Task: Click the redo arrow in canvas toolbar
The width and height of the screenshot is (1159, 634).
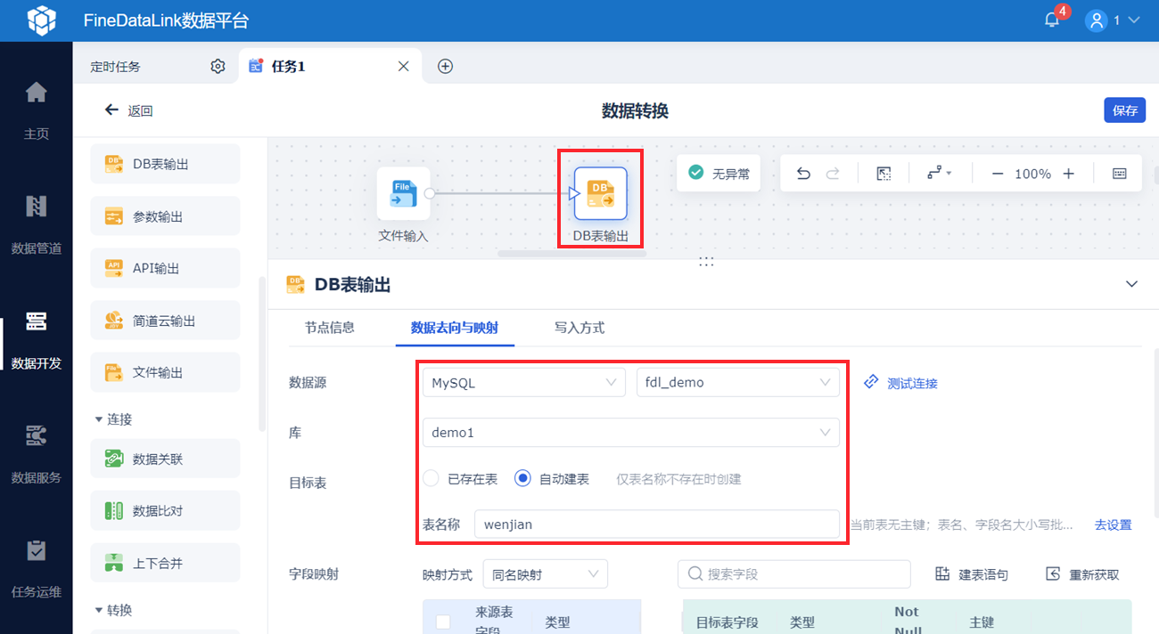Action: (x=833, y=174)
